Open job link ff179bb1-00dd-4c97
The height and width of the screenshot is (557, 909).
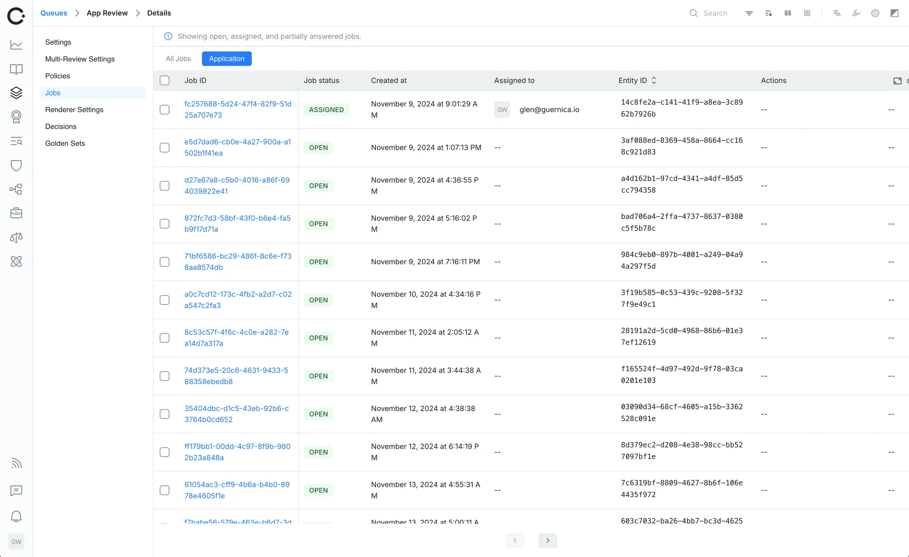click(x=237, y=452)
